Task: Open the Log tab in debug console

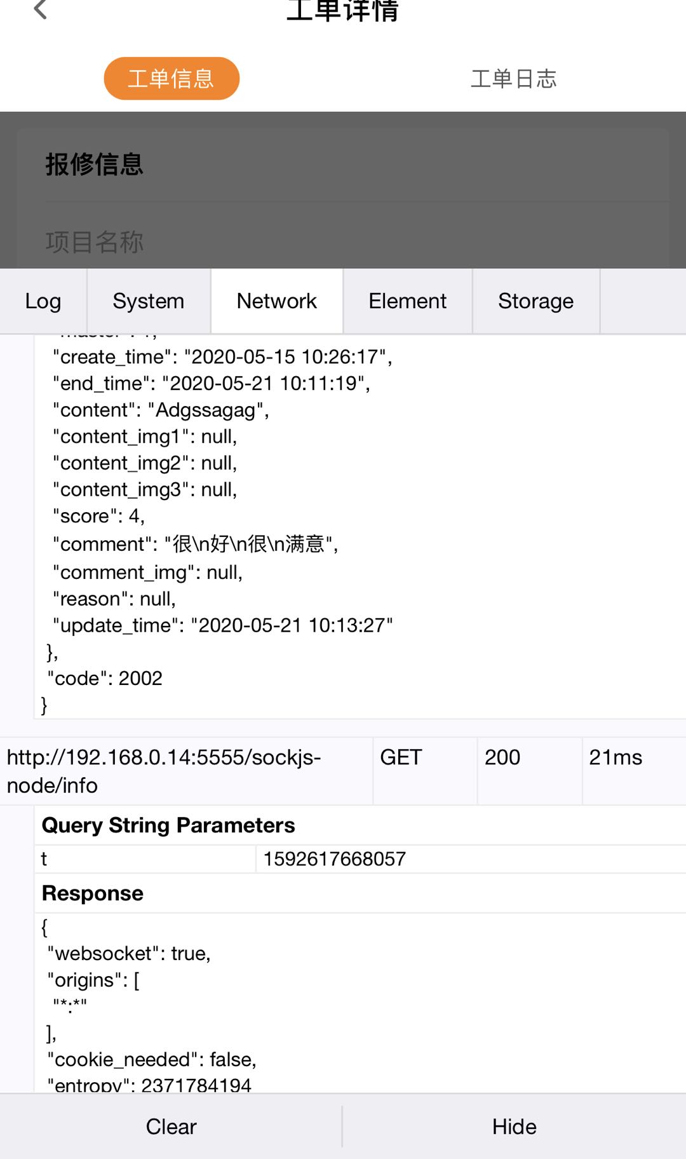Action: 42,301
